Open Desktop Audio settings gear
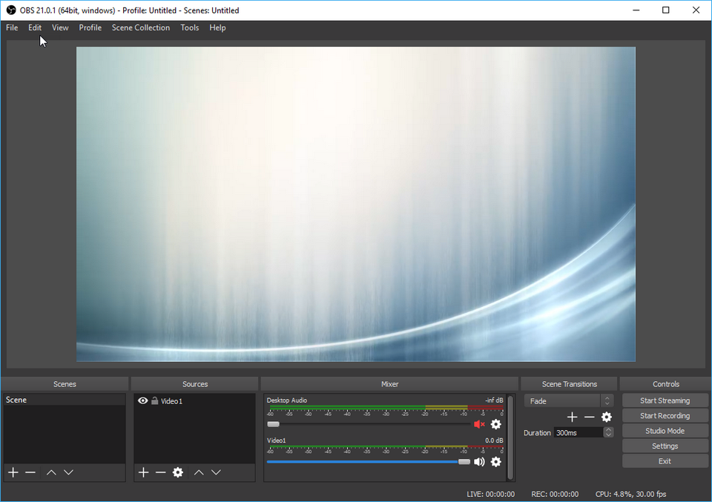 [x=496, y=424]
